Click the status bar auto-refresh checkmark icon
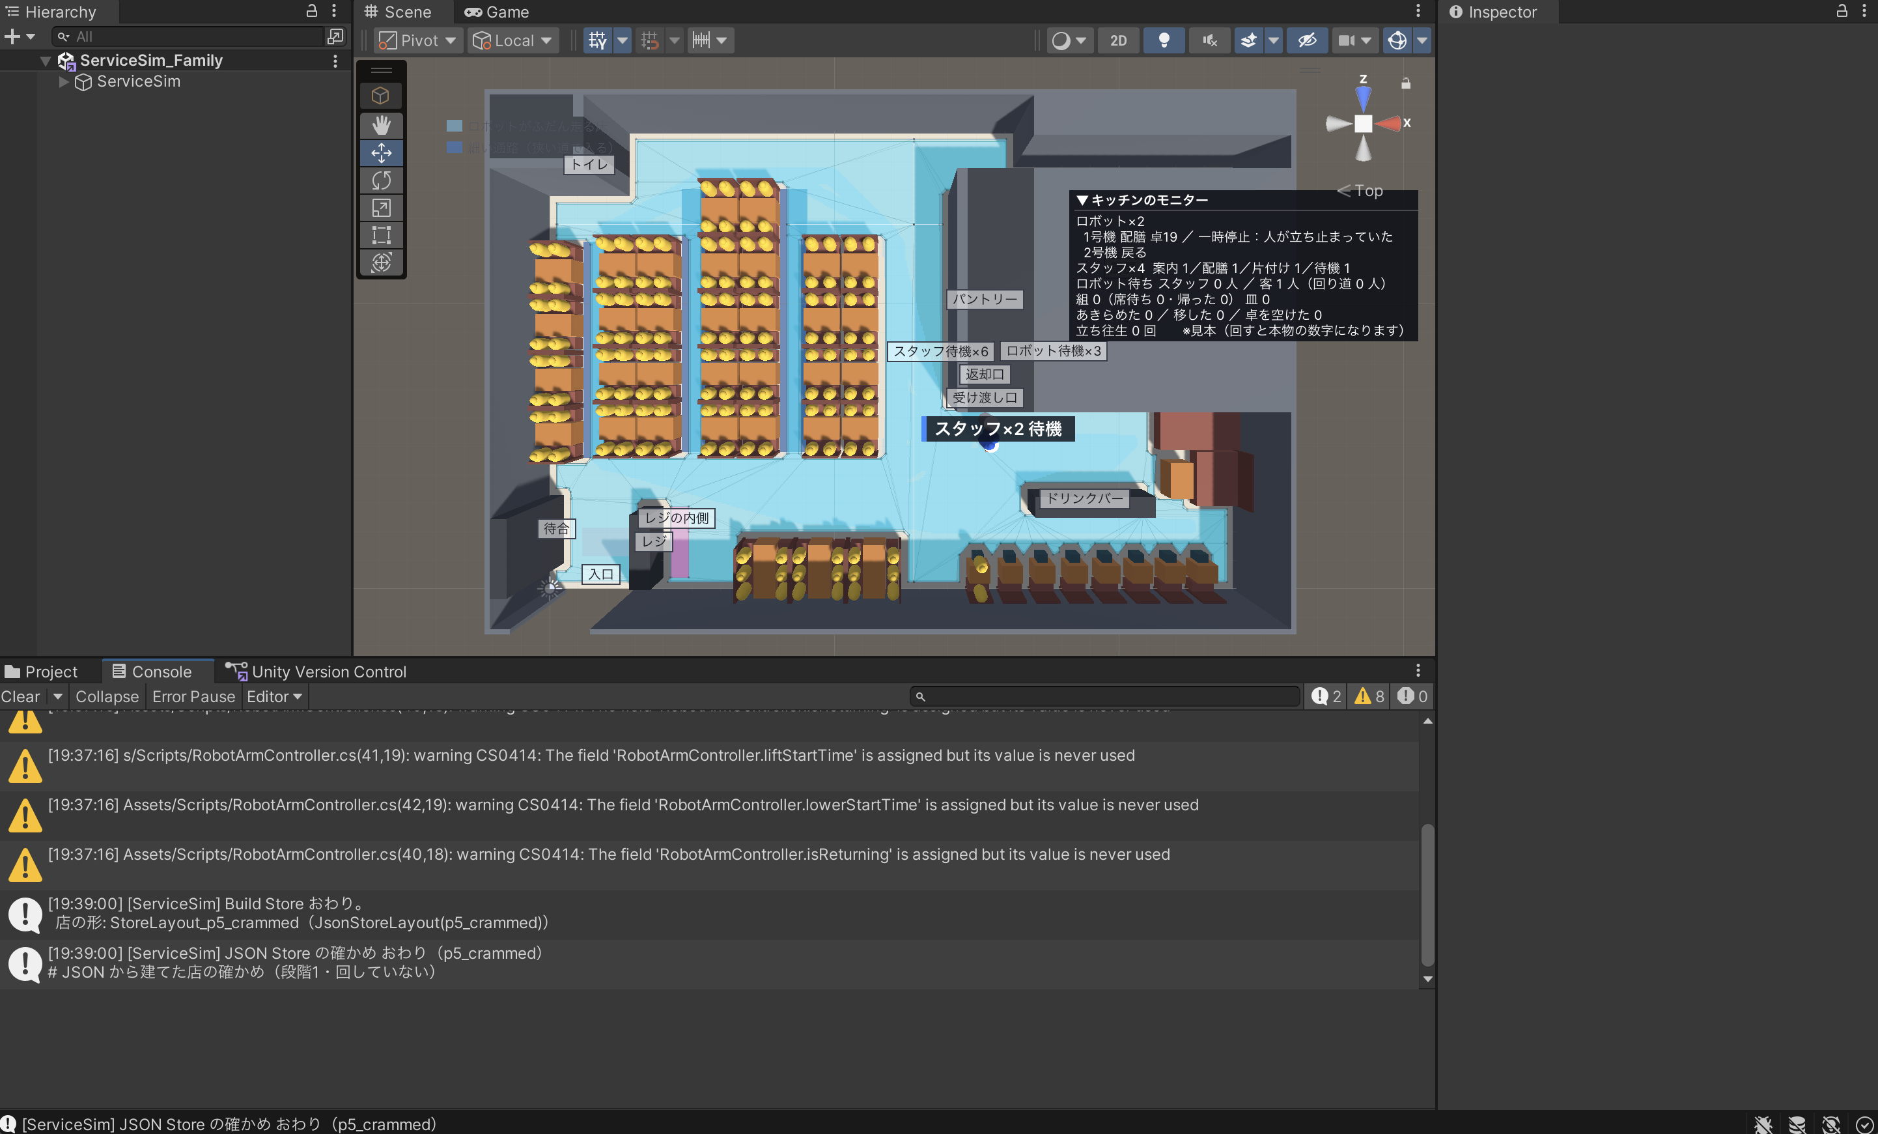 coord(1865,1124)
